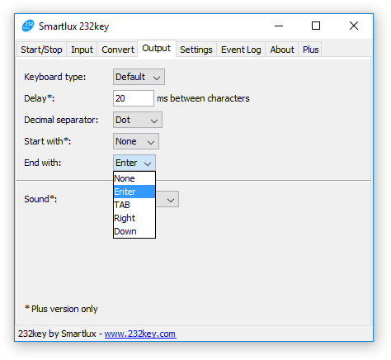
Task: Expand the Decimal separator dropdown
Action: (138, 120)
